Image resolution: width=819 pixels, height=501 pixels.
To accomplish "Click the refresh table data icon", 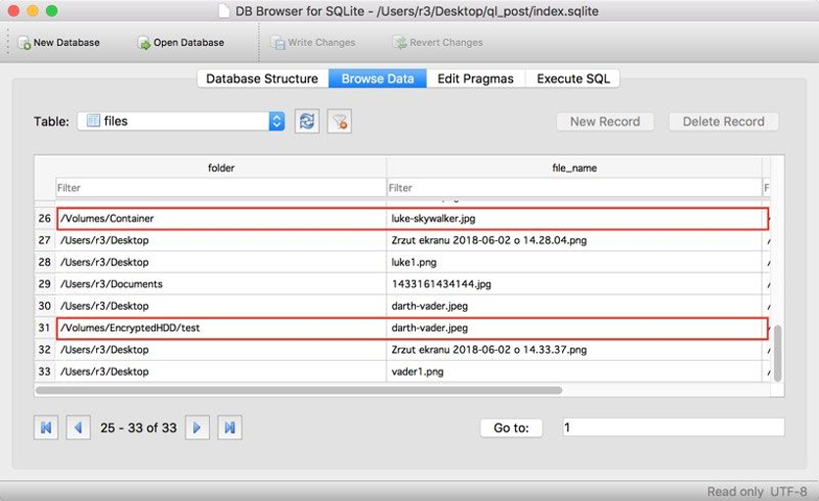I will 307,122.
